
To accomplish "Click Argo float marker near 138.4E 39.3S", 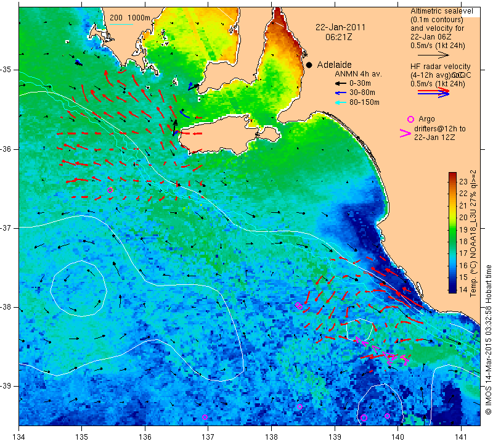I will (299, 406).
